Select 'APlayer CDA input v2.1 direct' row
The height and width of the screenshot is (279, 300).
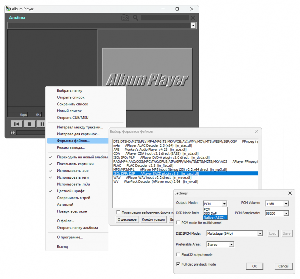[x=185, y=154]
